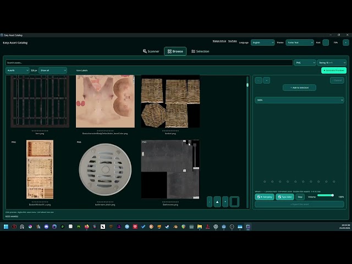Click the bars.png file name label

pos(40,134)
